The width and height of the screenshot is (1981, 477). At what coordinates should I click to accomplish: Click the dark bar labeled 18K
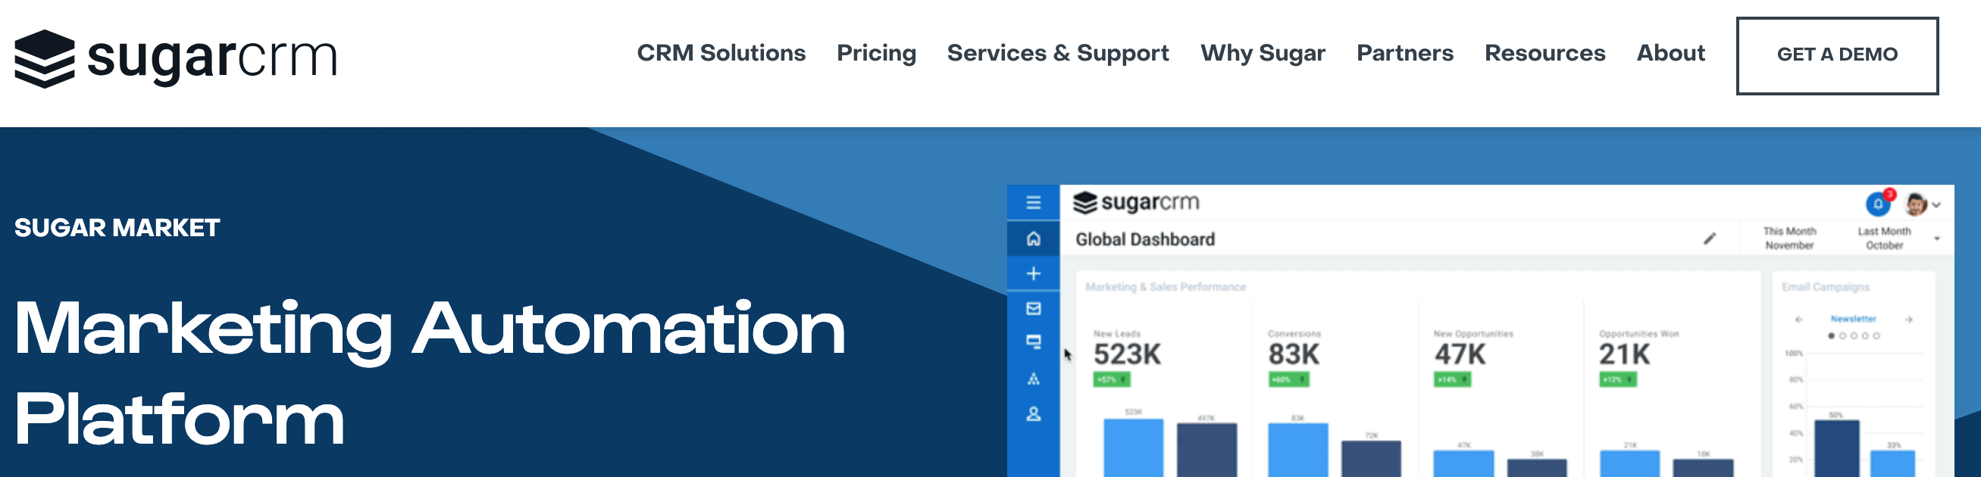coord(1704,468)
